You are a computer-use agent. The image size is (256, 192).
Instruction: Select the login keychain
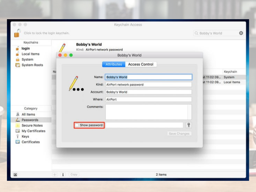coord(26,49)
